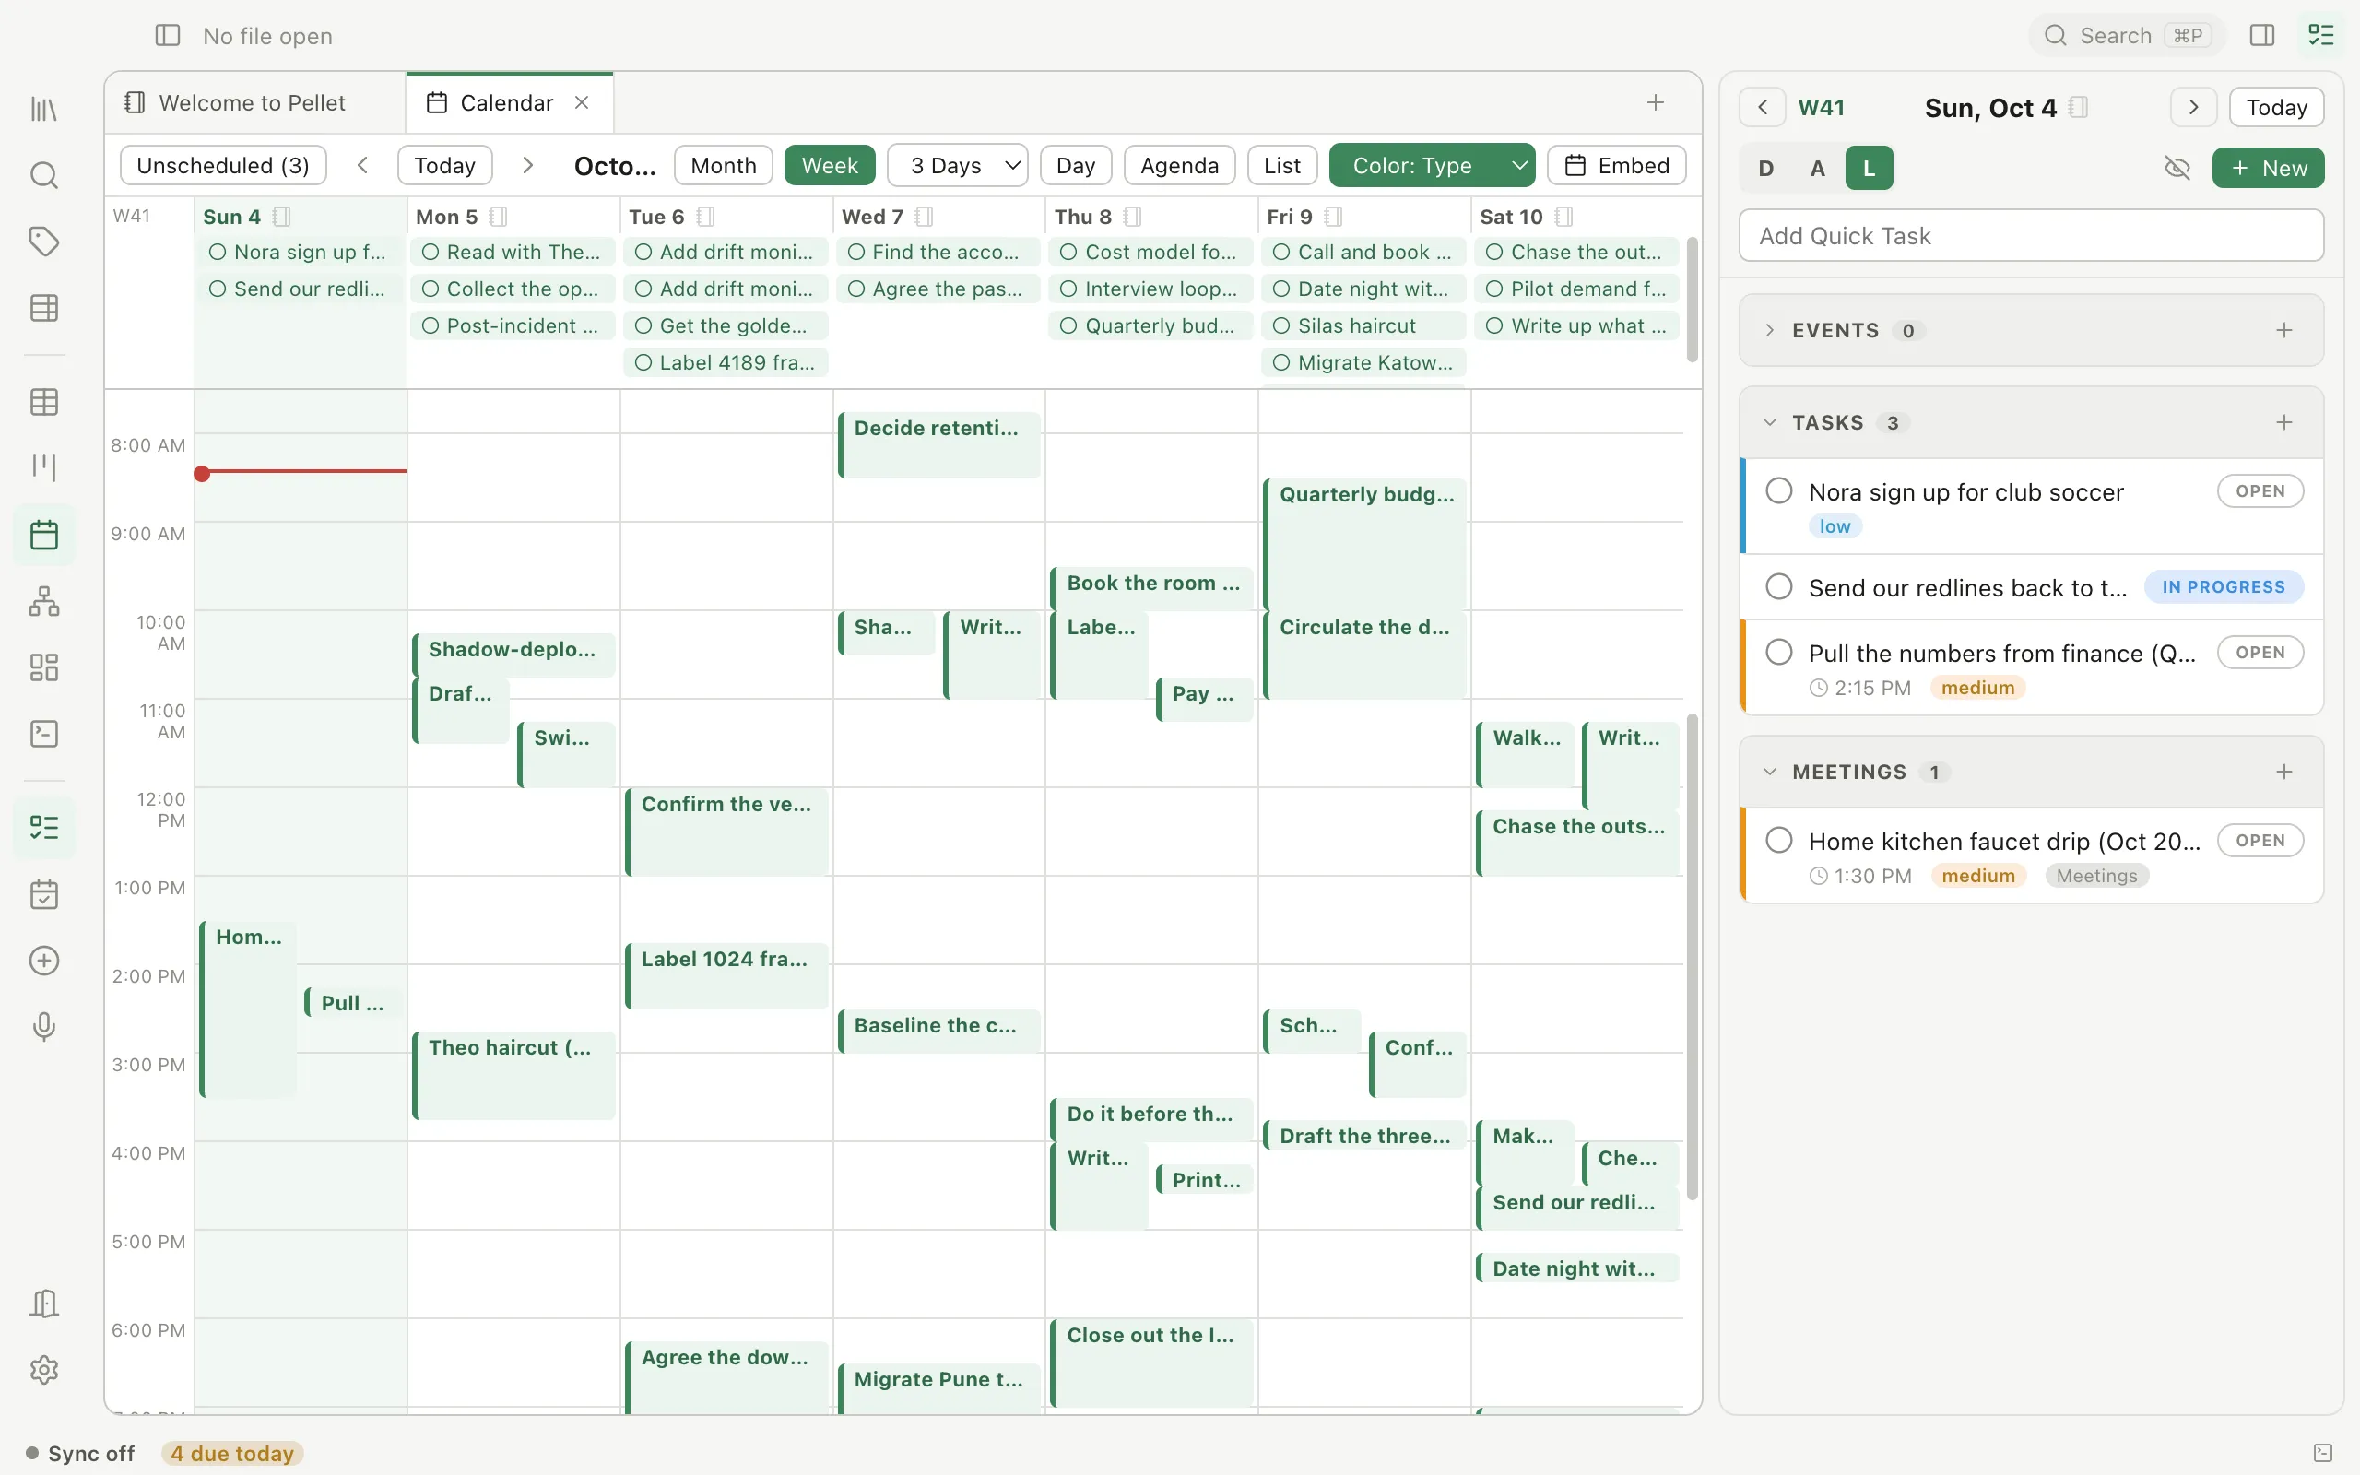Click Today button in side panel
The width and height of the screenshot is (2360, 1475).
2276,107
